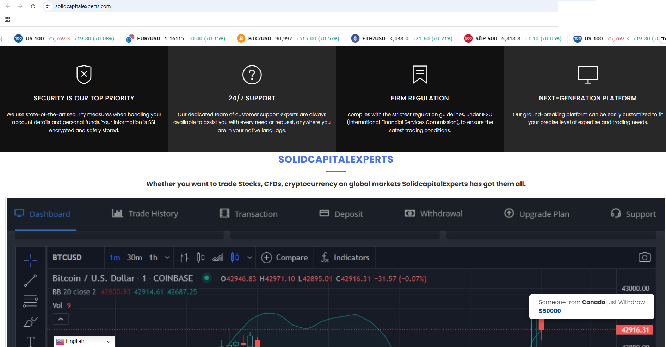Click the browser forward arrow
The image size is (666, 347).
(x=20, y=6)
